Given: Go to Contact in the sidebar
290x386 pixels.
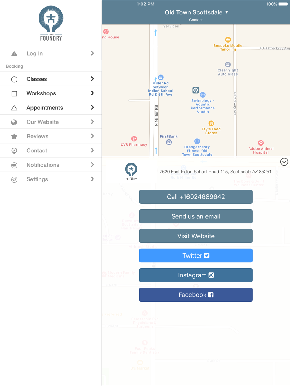Looking at the screenshot, I should tap(51, 150).
